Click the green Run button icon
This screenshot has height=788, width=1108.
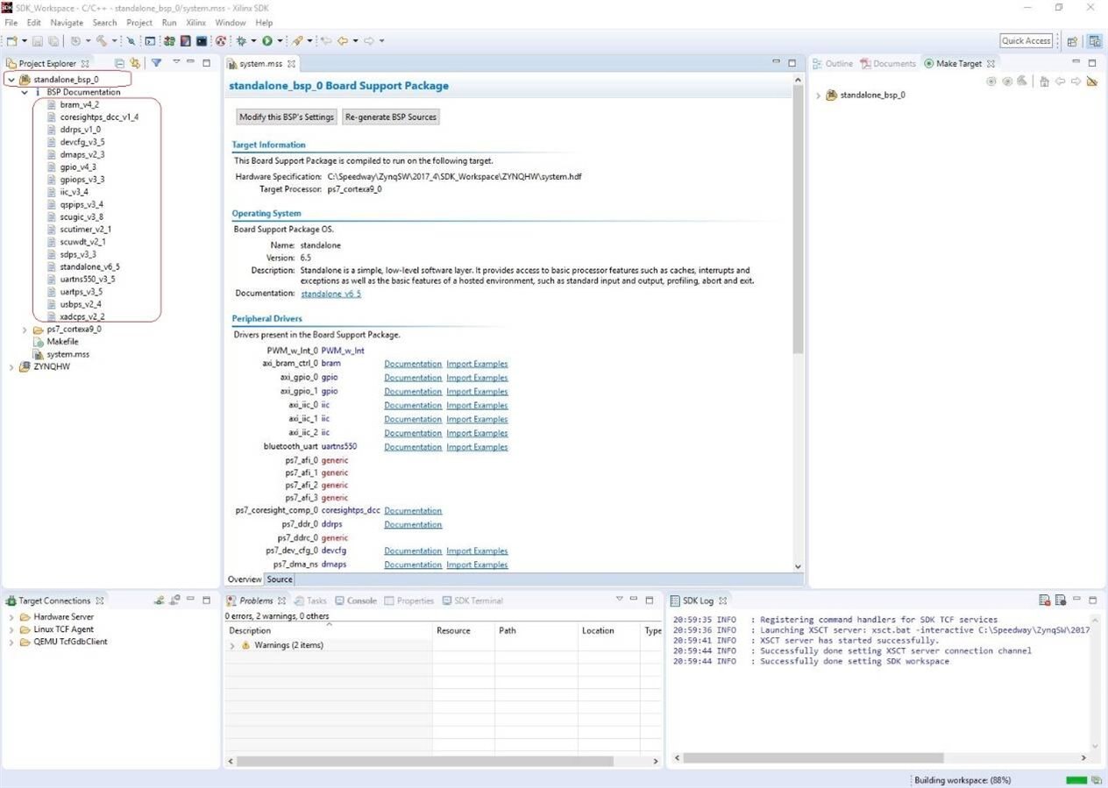[267, 41]
